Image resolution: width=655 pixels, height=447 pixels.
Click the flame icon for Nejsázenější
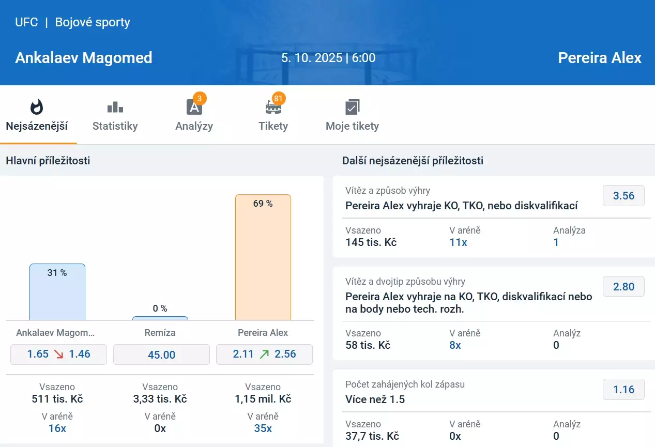coord(37,107)
